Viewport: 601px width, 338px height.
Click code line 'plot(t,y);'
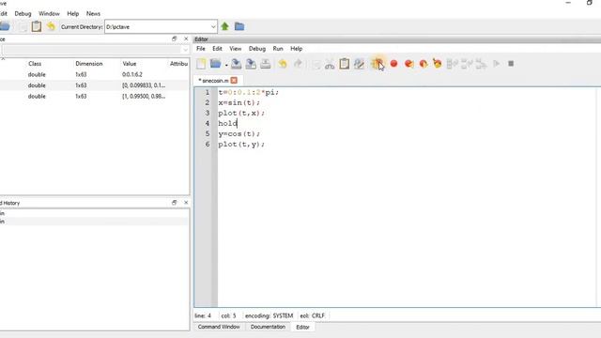241,144
